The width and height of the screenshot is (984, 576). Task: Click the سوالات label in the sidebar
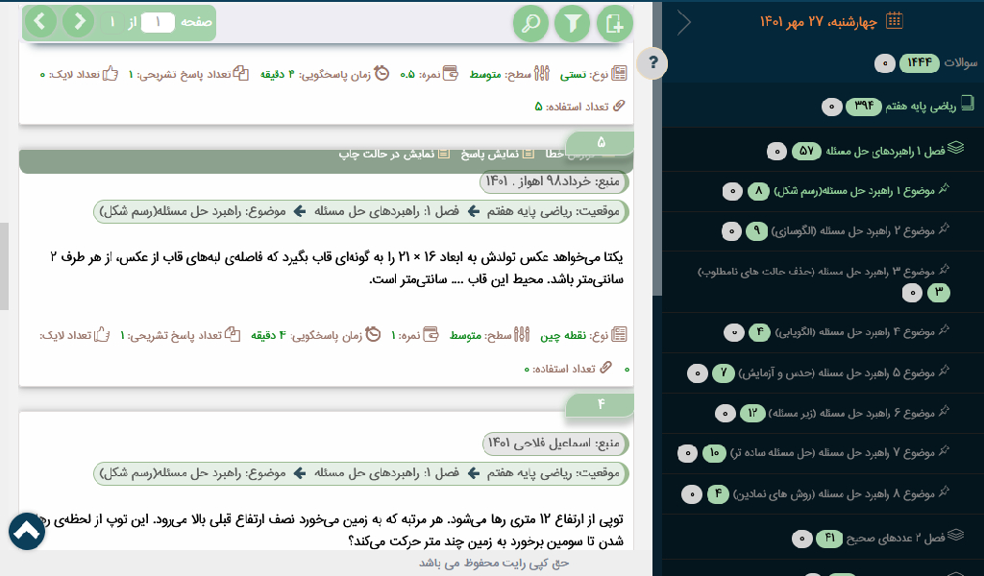[x=961, y=62]
